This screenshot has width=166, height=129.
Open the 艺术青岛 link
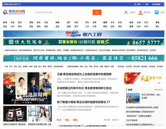[x=160, y=67]
